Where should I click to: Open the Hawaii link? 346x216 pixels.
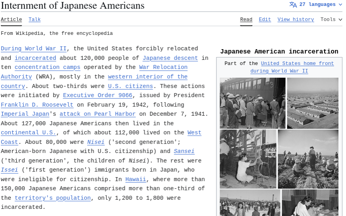[136, 179]
